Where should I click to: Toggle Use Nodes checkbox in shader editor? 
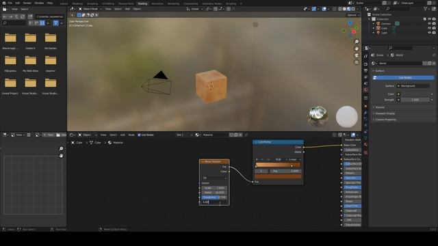pos(139,135)
